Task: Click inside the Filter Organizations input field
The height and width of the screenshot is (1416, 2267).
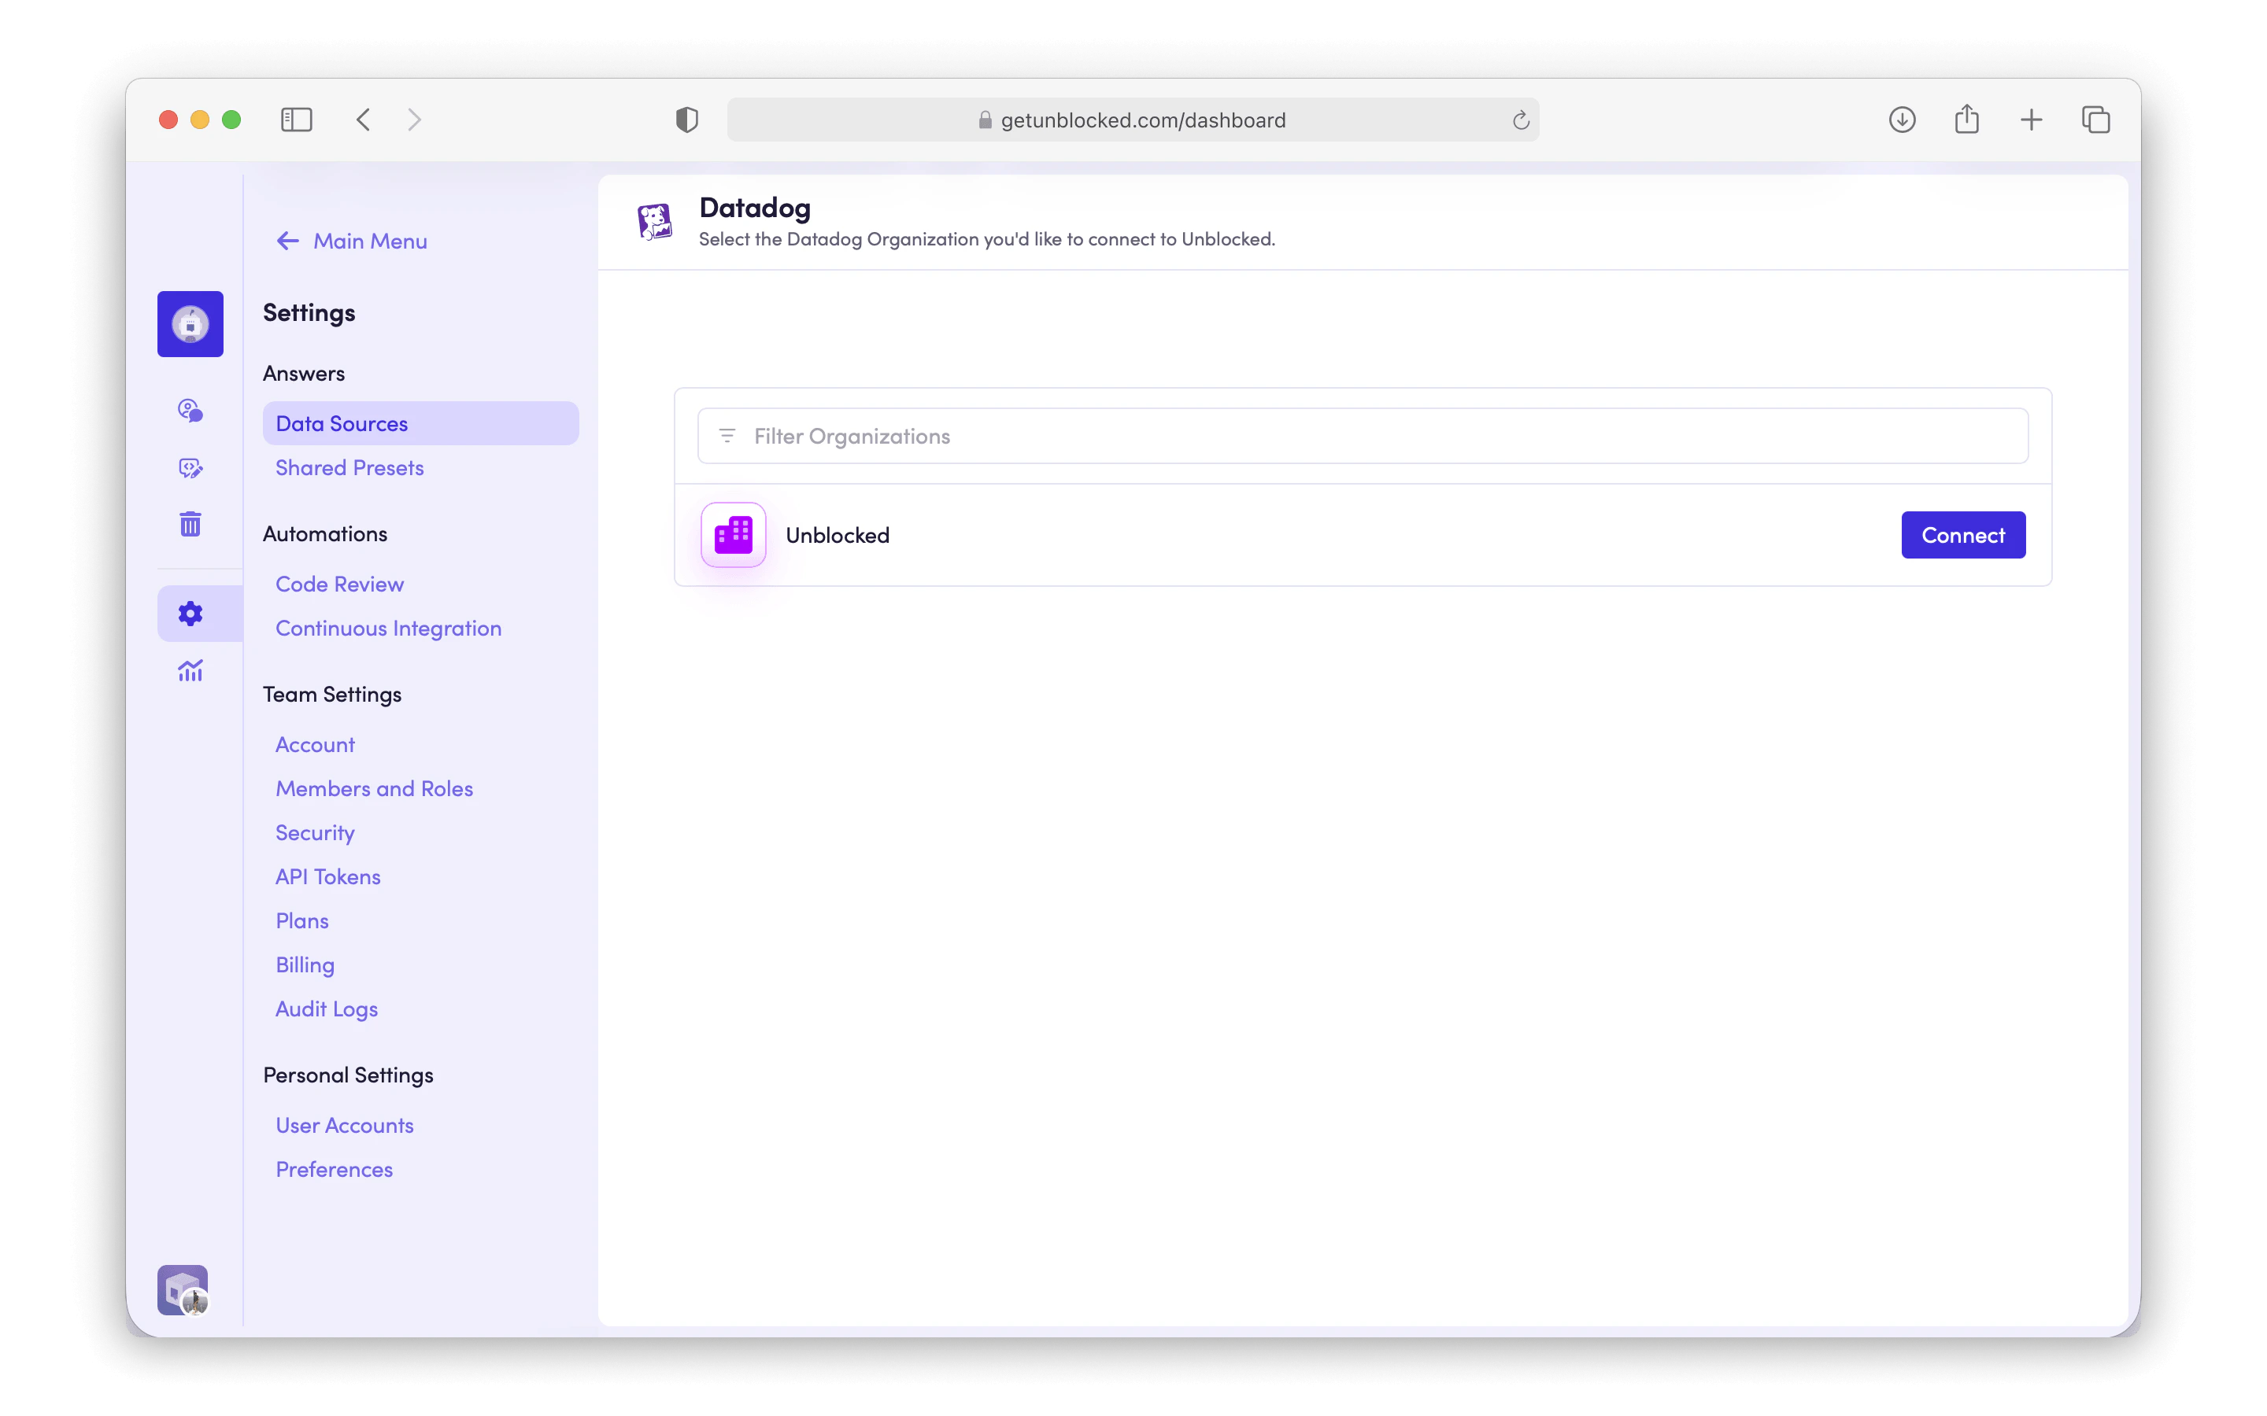Action: pyautogui.click(x=1124, y=436)
